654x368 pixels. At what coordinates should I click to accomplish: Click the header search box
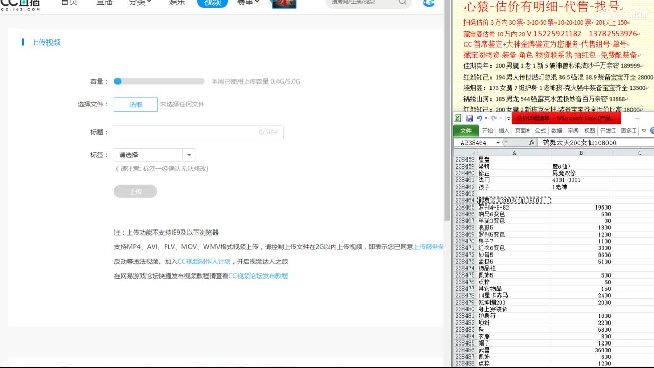coord(368,3)
